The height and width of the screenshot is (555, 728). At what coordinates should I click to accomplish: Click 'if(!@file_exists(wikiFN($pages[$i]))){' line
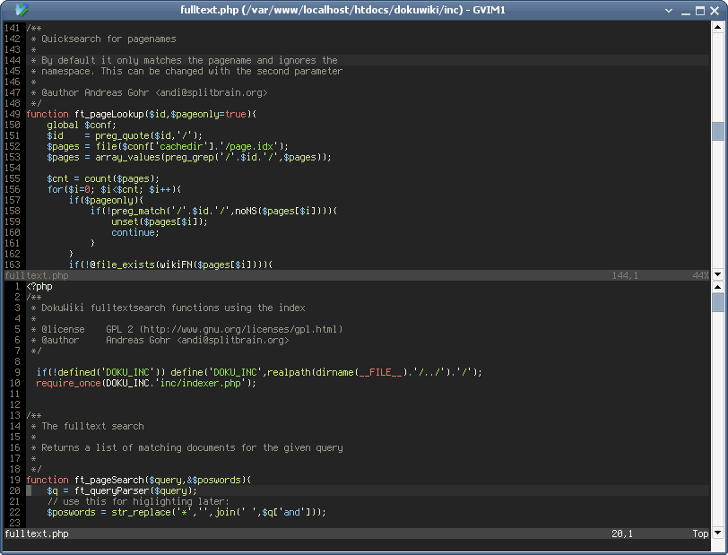171,264
